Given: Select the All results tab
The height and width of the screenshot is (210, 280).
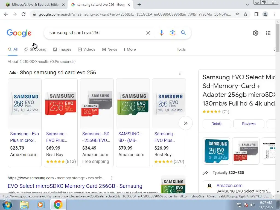Looking at the screenshot, I should click(x=13, y=49).
